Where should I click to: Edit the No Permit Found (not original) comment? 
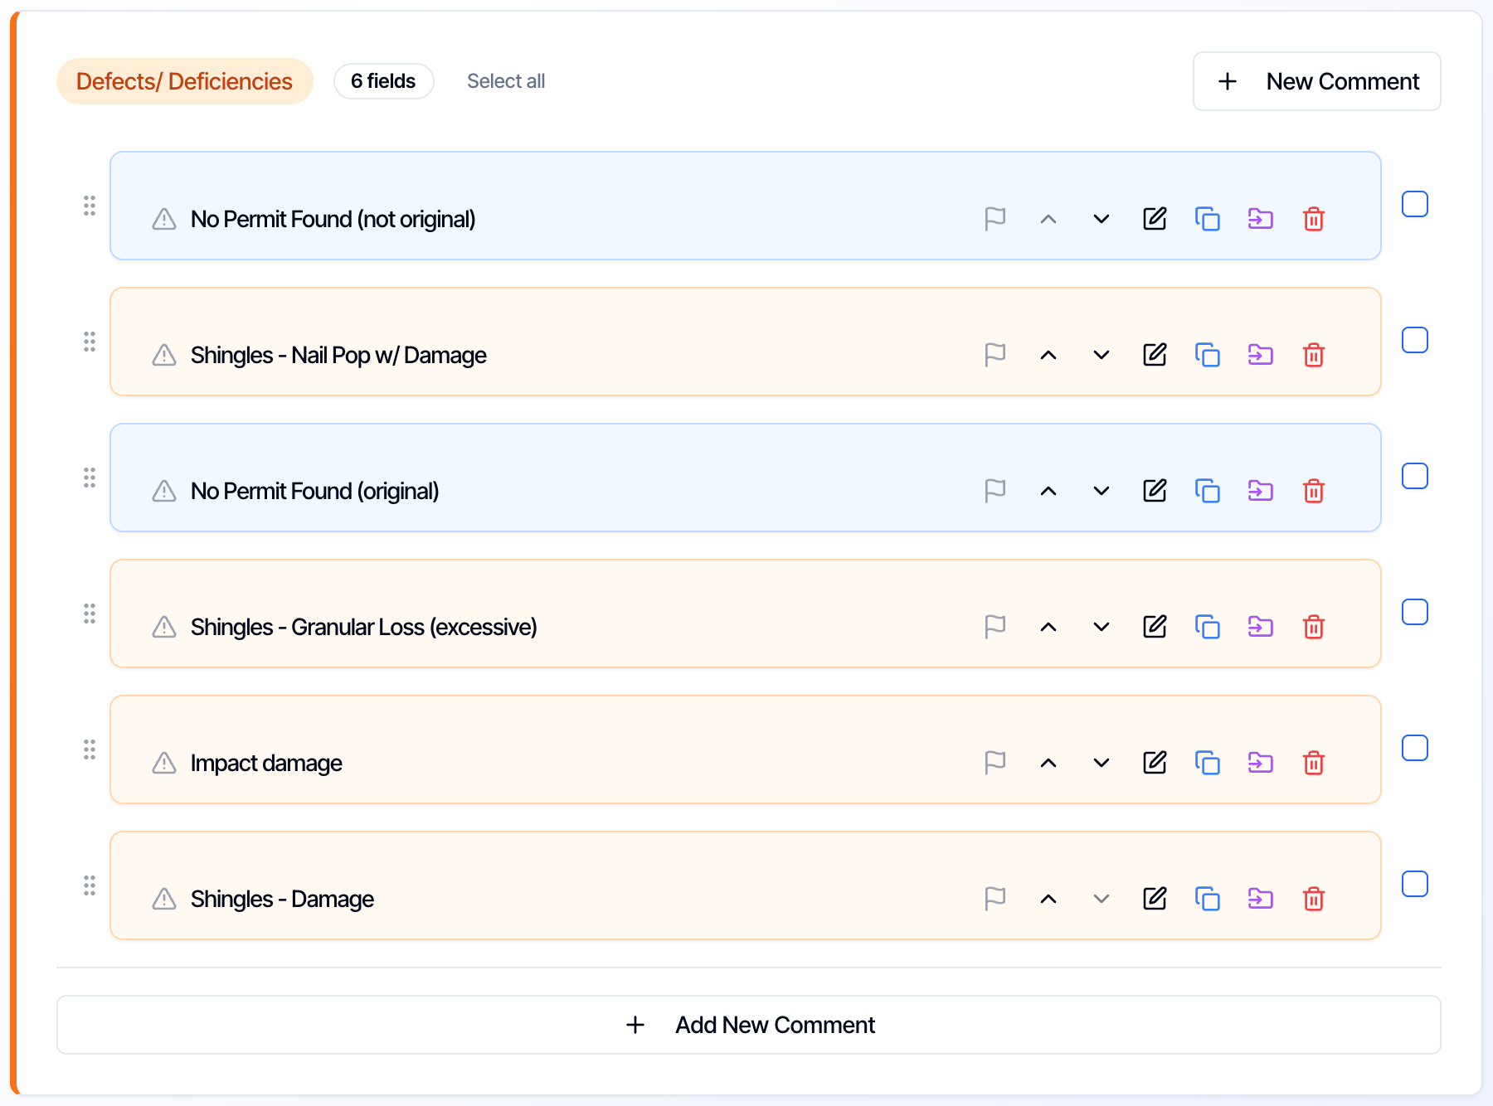click(x=1155, y=219)
